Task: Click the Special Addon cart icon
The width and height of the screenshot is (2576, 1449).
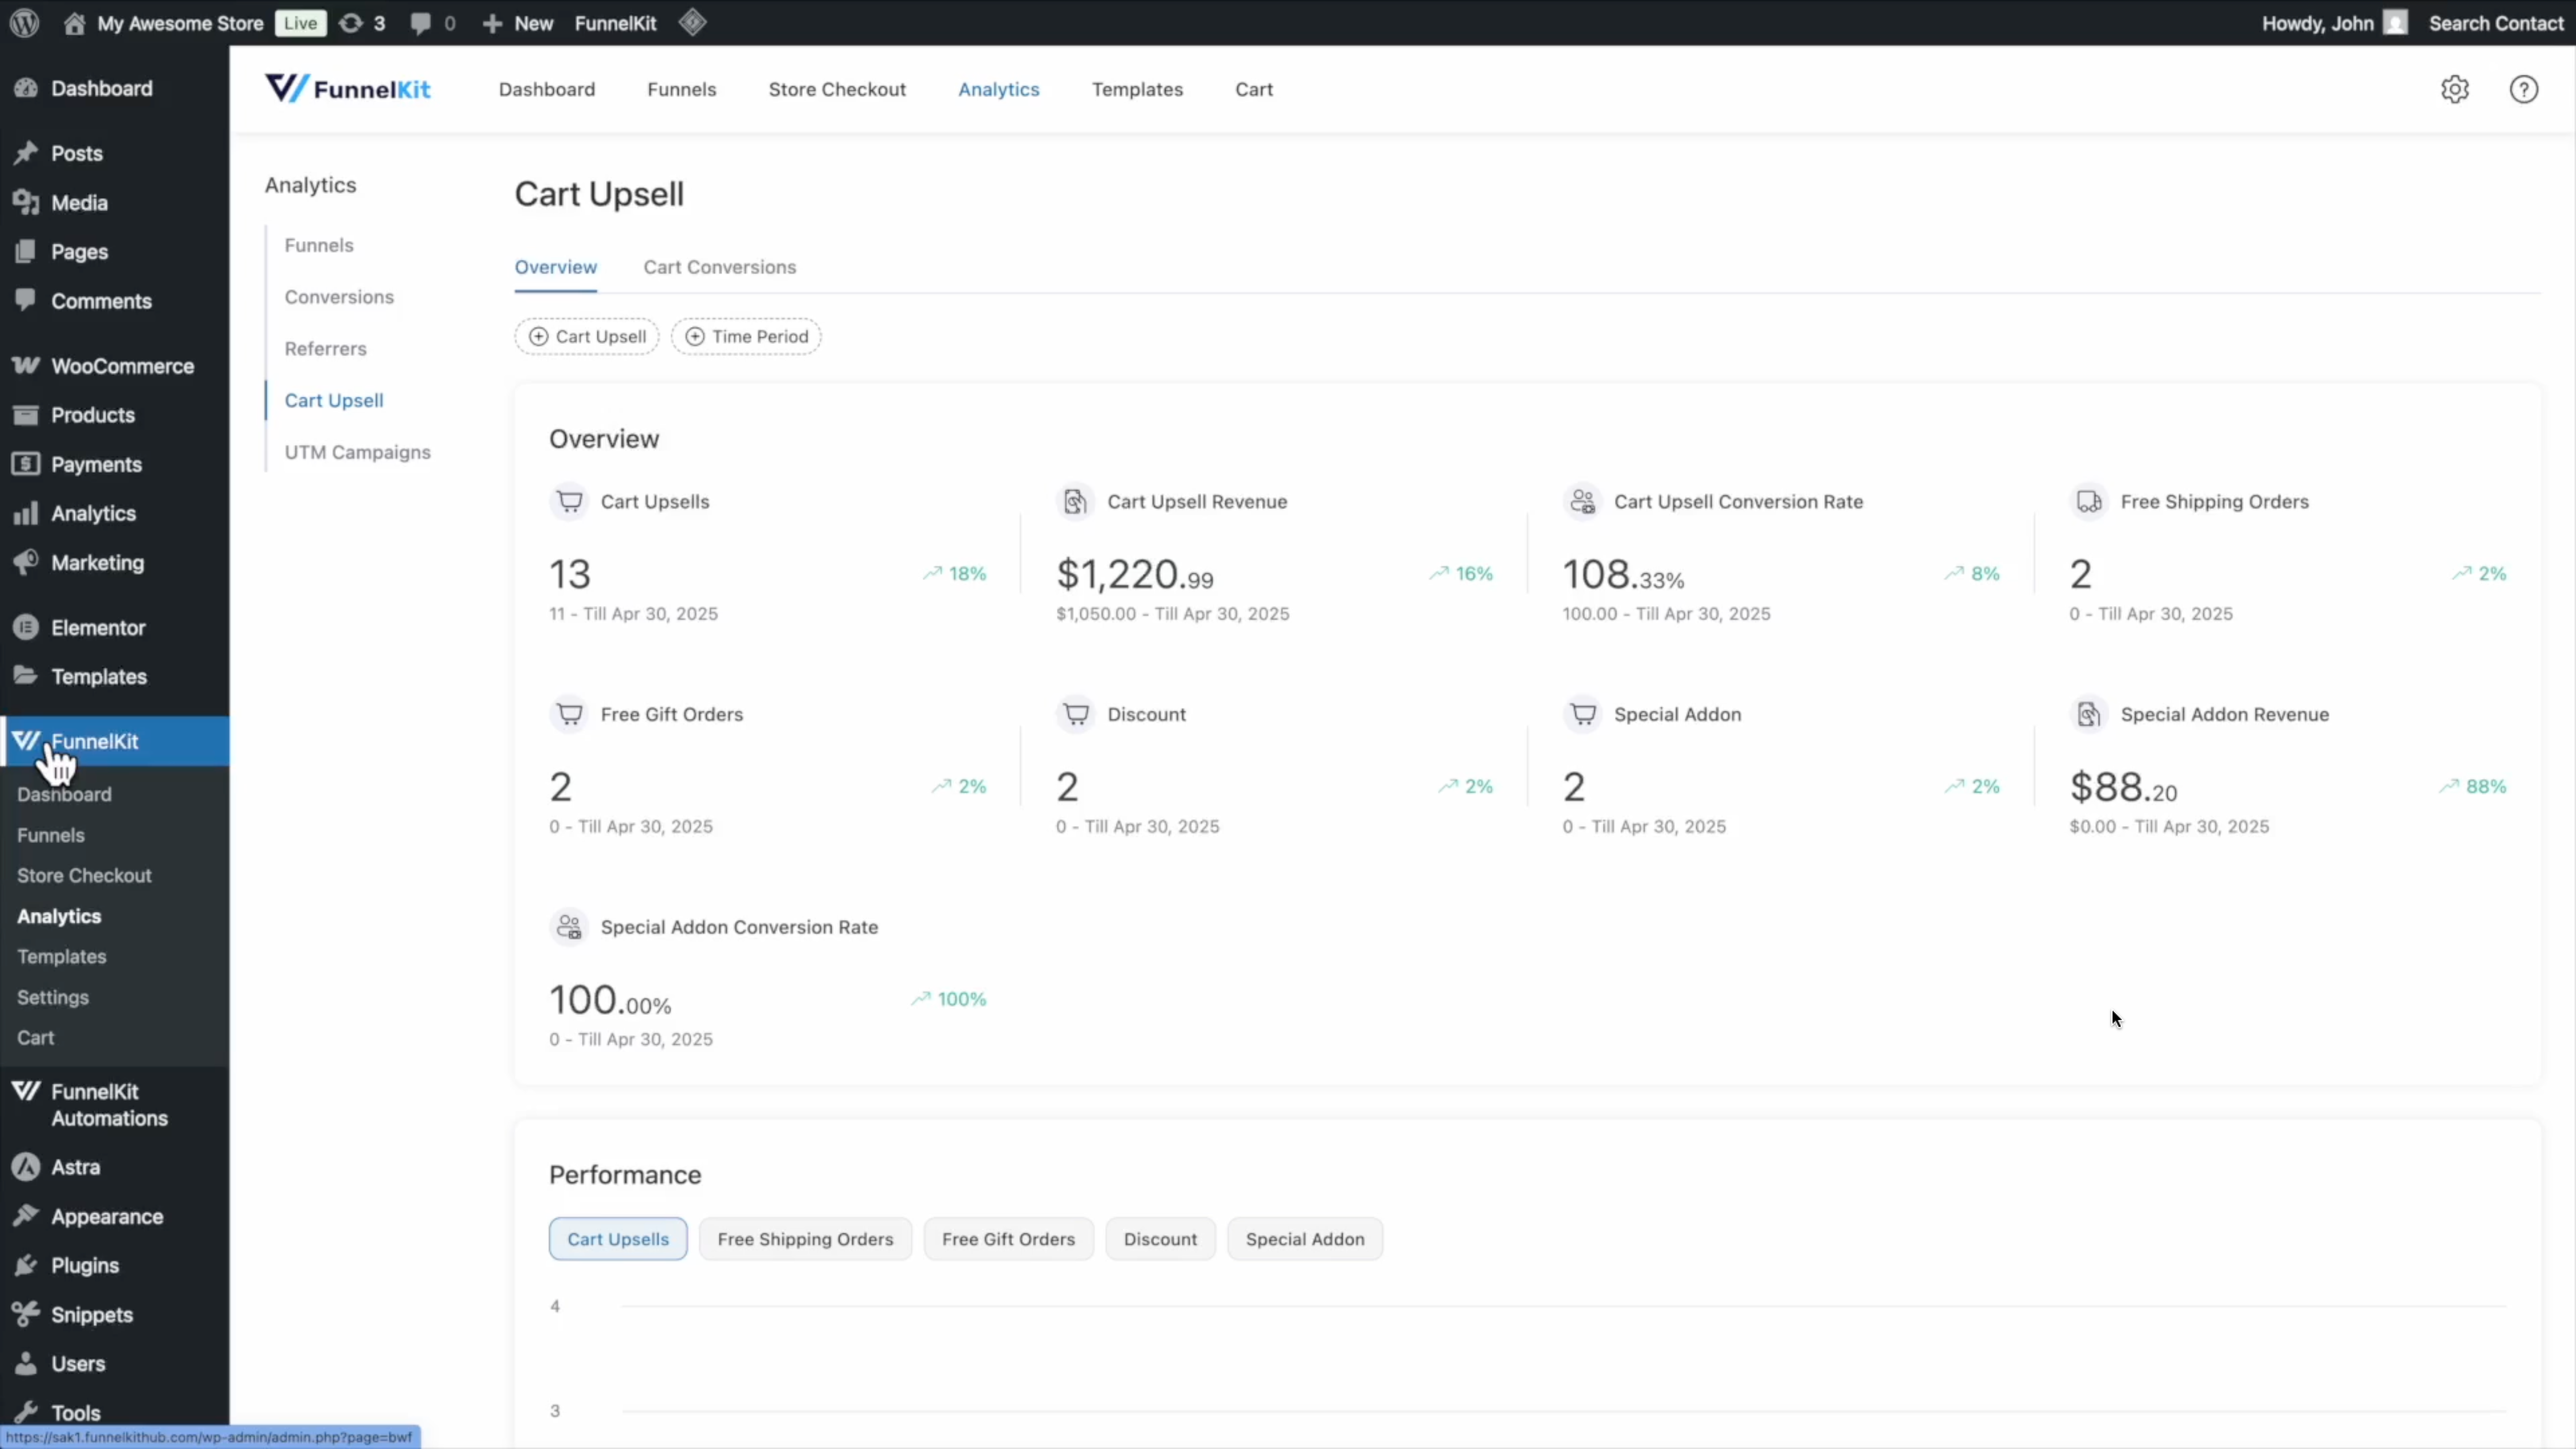Action: coord(1582,714)
